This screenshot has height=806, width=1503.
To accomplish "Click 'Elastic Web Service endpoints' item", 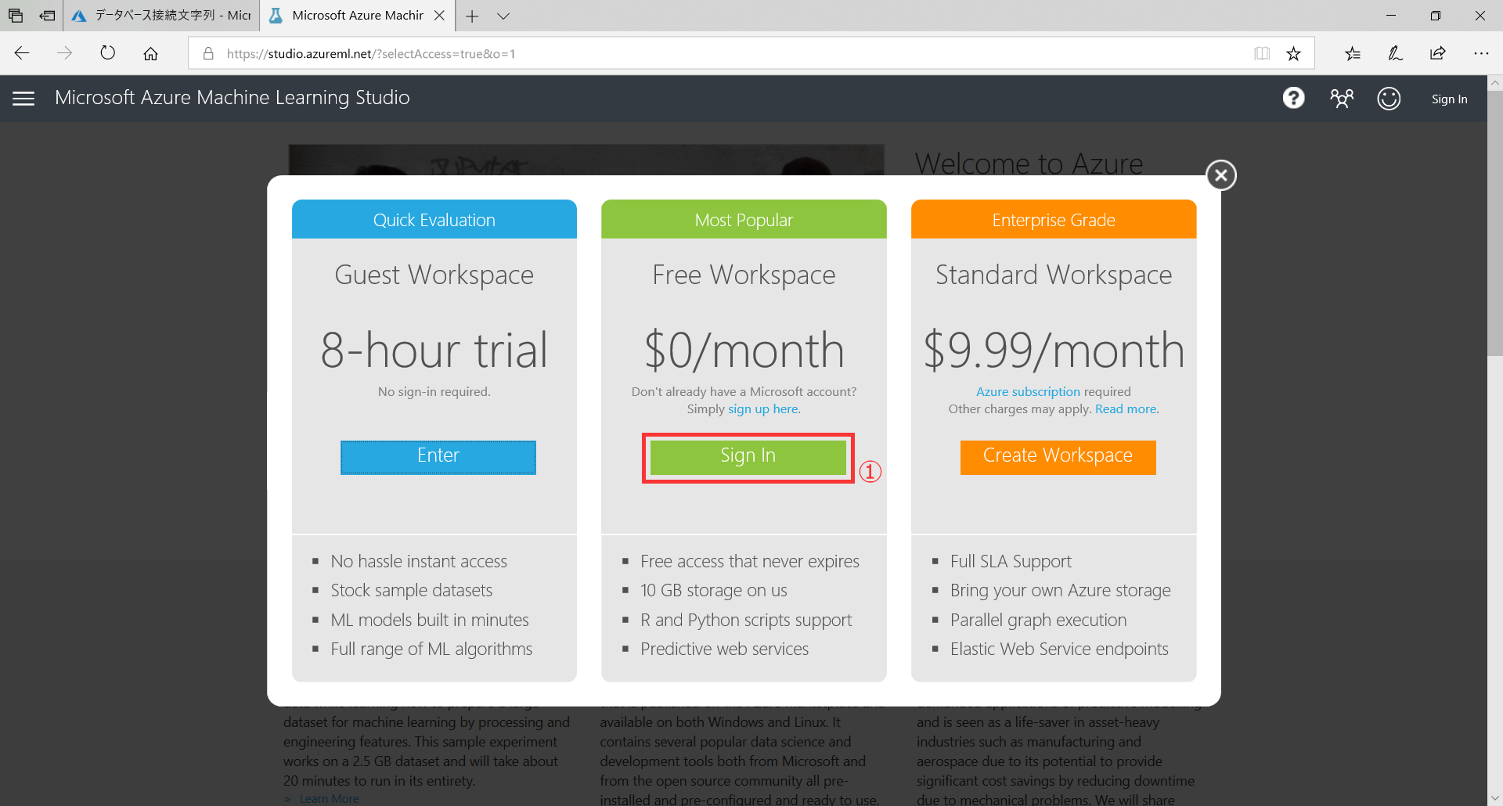I will click(x=1059, y=649).
